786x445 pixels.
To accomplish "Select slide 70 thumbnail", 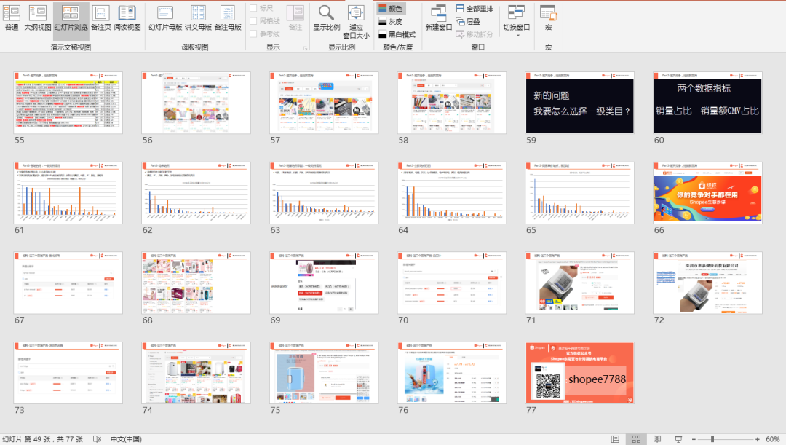I will pyautogui.click(x=452, y=283).
